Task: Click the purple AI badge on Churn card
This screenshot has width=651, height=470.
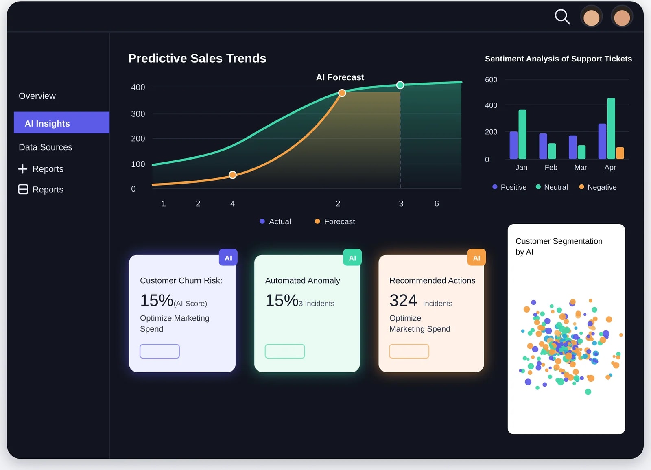Action: tap(228, 258)
